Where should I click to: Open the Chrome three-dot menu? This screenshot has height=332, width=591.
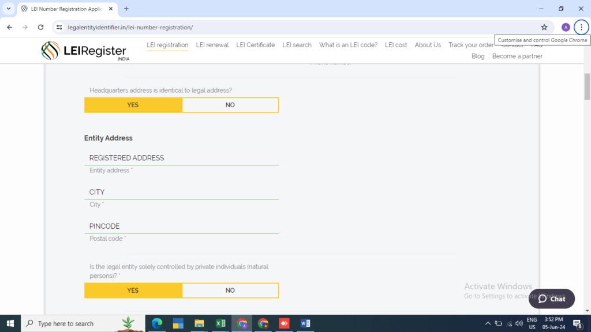(x=581, y=27)
